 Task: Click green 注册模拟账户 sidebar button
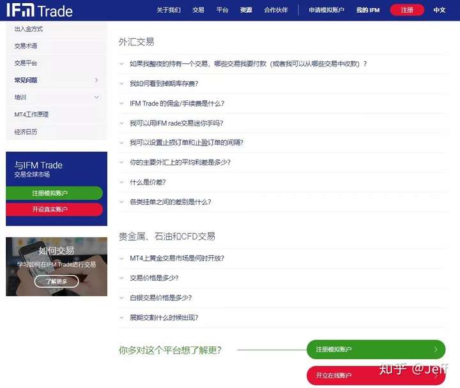click(x=54, y=193)
